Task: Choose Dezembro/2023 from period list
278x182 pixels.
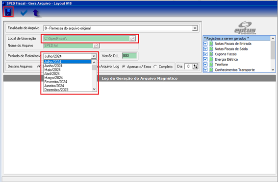Action: click(x=68, y=90)
